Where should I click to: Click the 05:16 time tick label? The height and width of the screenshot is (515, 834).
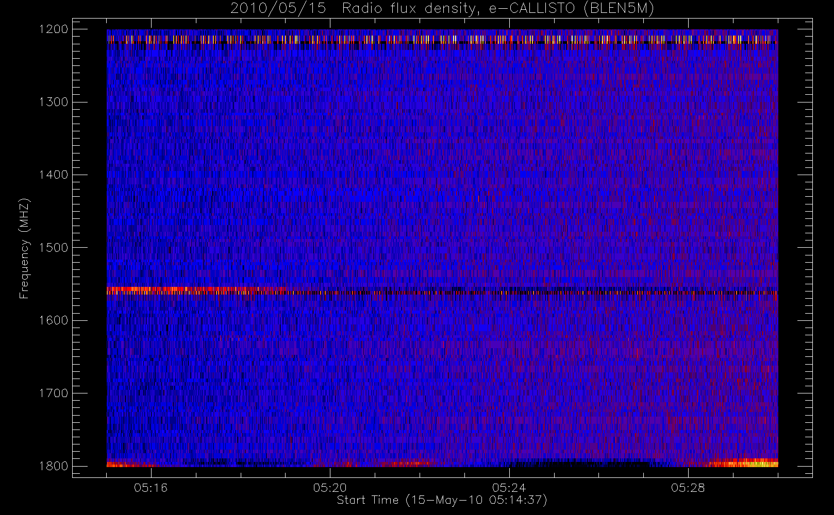[151, 488]
